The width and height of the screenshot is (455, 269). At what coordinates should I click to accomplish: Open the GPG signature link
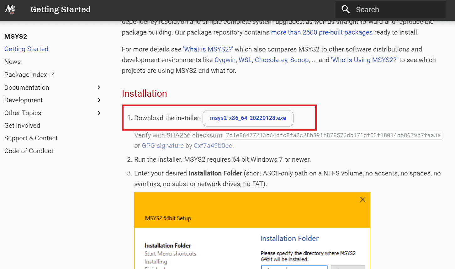pos(163,146)
